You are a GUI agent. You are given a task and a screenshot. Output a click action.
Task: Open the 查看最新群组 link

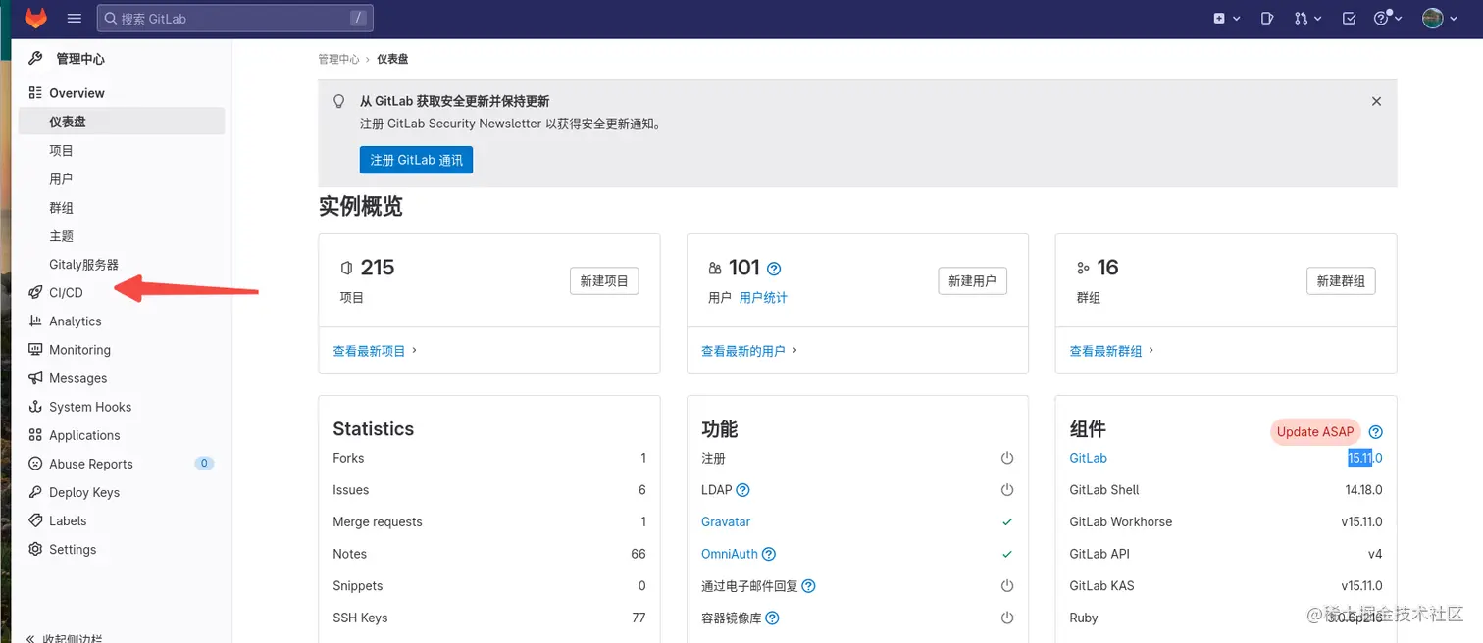point(1111,350)
